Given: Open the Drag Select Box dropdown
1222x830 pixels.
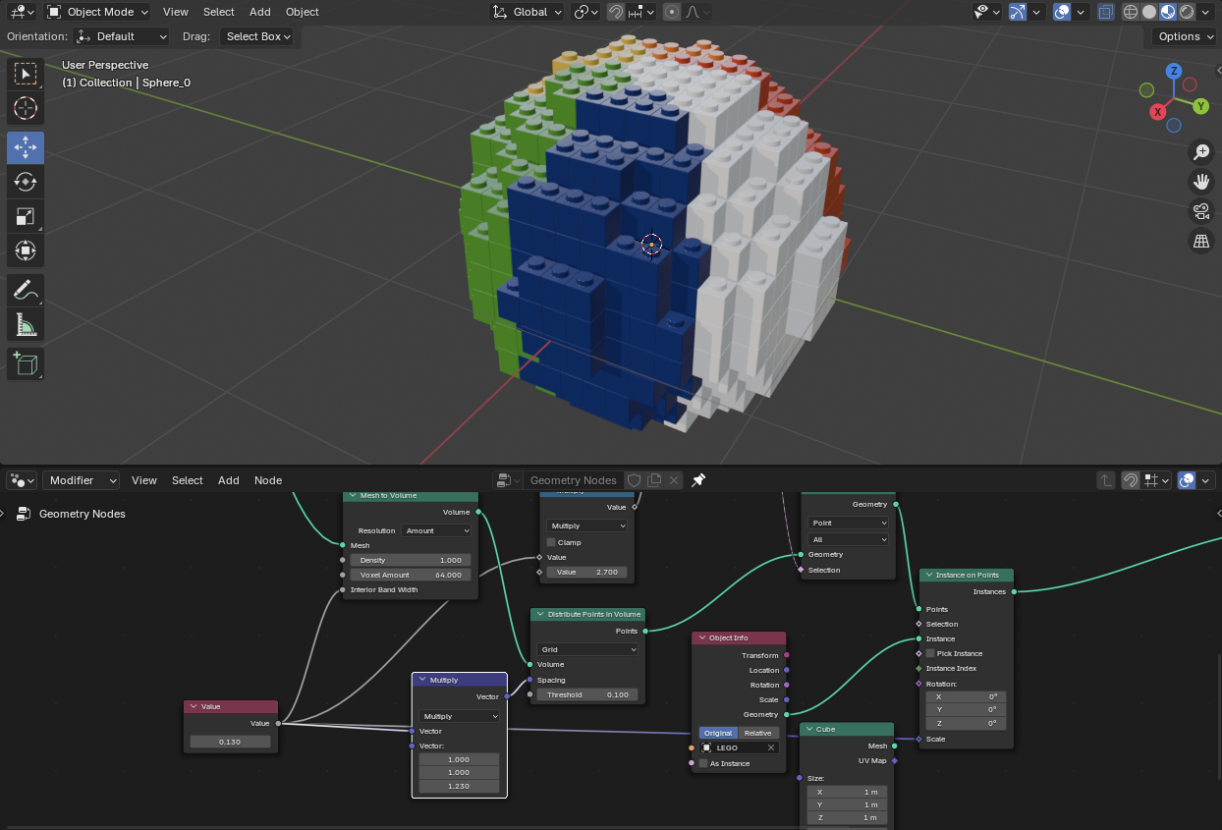Looking at the screenshot, I should pos(257,36).
